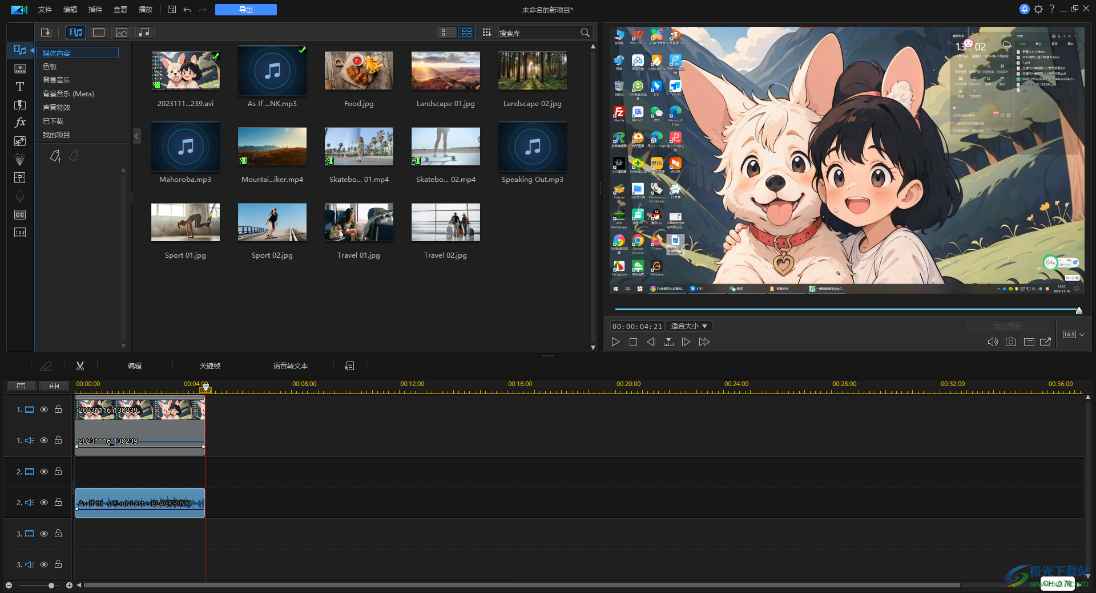Lock video track 2
This screenshot has width=1096, height=593.
[58, 472]
